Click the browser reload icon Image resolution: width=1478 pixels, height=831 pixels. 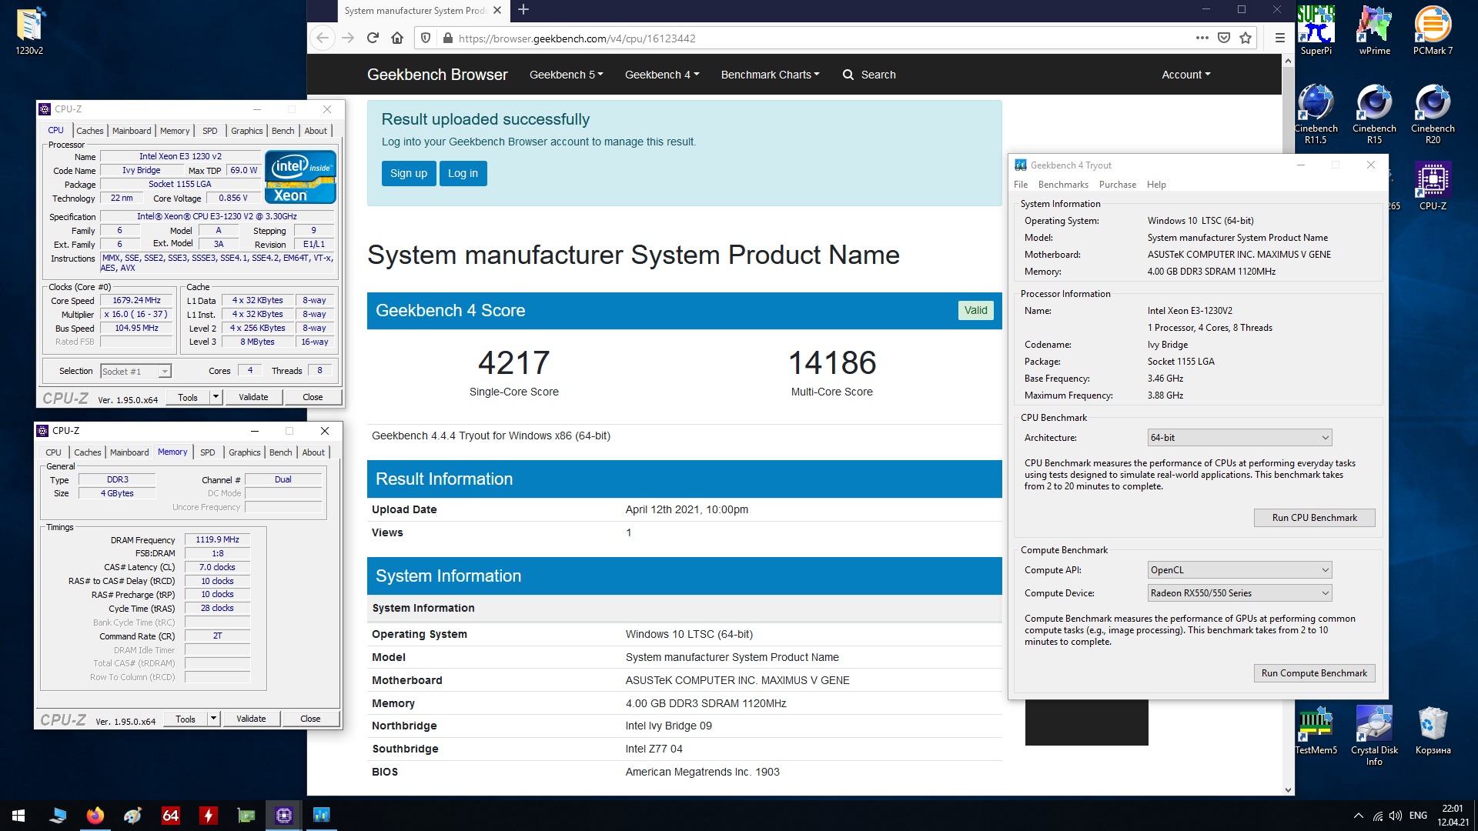coord(373,38)
